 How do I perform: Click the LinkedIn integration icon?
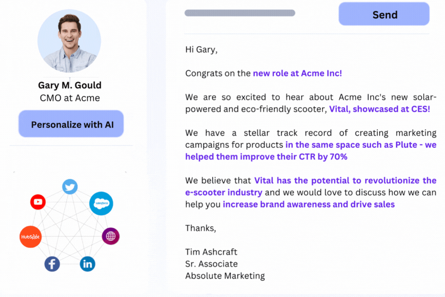[x=87, y=264]
